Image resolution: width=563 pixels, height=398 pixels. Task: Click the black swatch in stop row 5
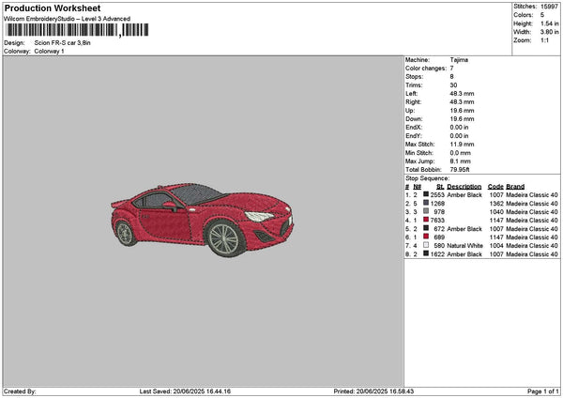[426, 228]
